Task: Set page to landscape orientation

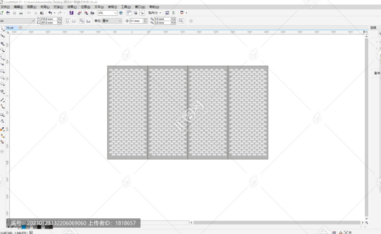Action: click(x=74, y=21)
